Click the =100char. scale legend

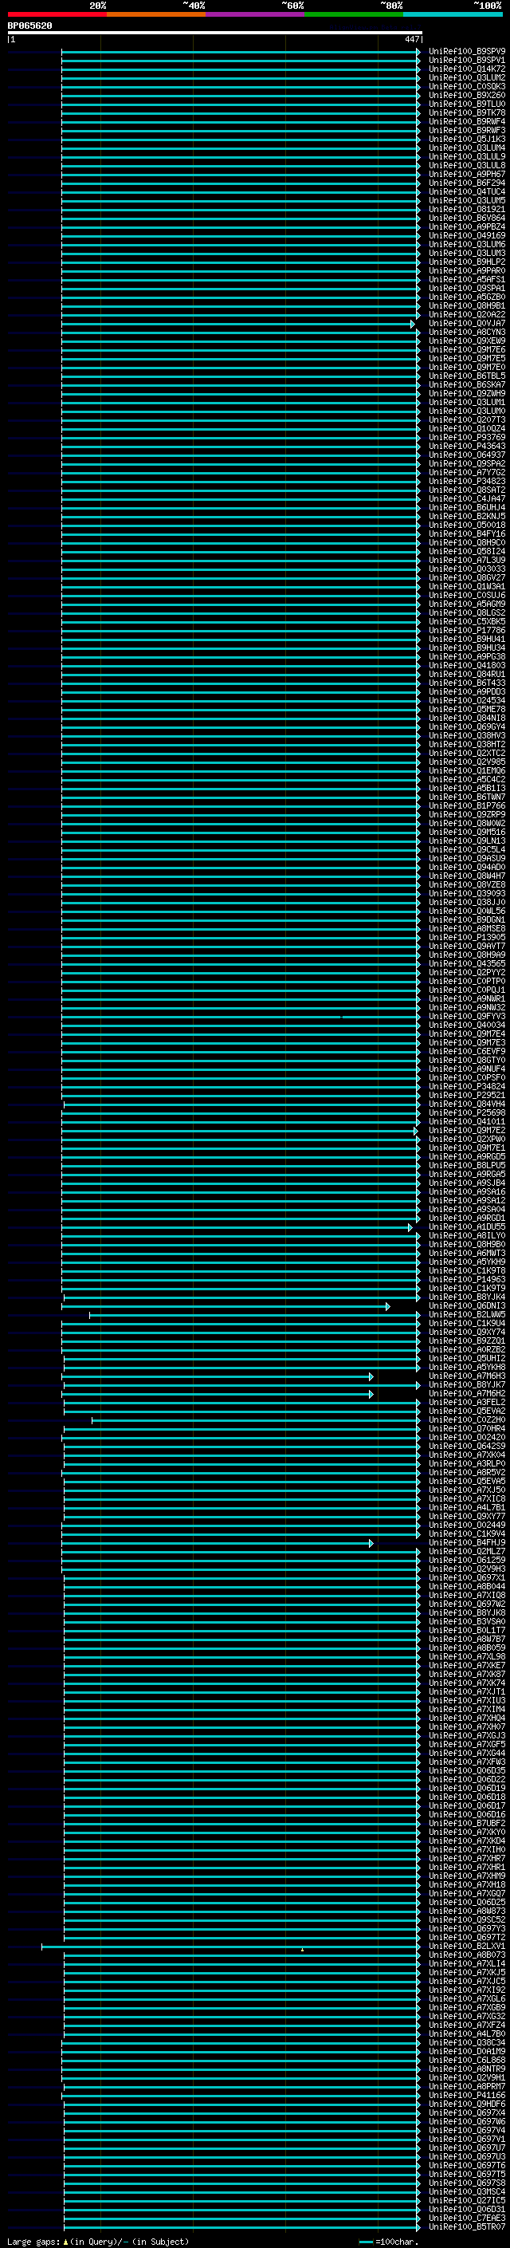[389, 2242]
